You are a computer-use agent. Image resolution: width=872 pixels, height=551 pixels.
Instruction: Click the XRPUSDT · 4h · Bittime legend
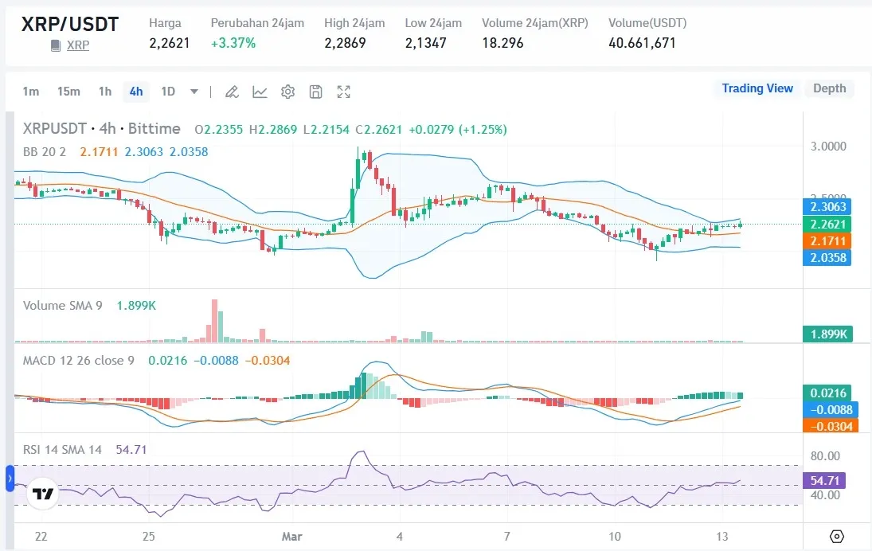(x=102, y=129)
